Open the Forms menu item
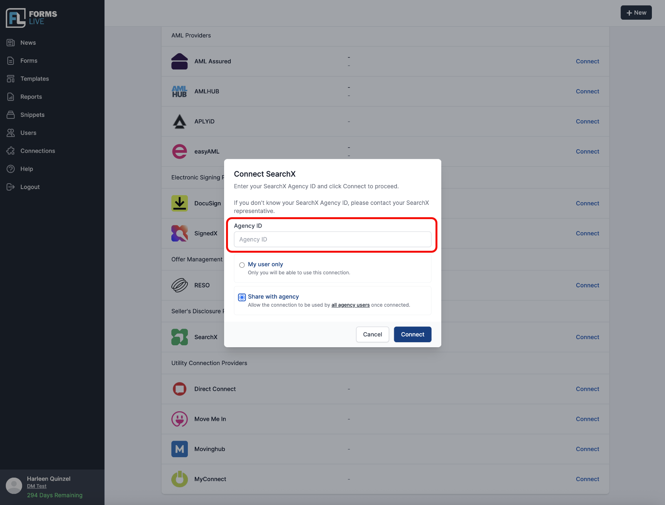Image resolution: width=665 pixels, height=505 pixels. point(29,61)
